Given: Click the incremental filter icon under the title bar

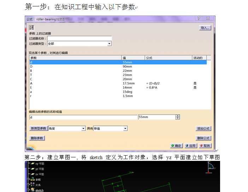Looking at the screenshot, I should pyautogui.click(x=31, y=28).
